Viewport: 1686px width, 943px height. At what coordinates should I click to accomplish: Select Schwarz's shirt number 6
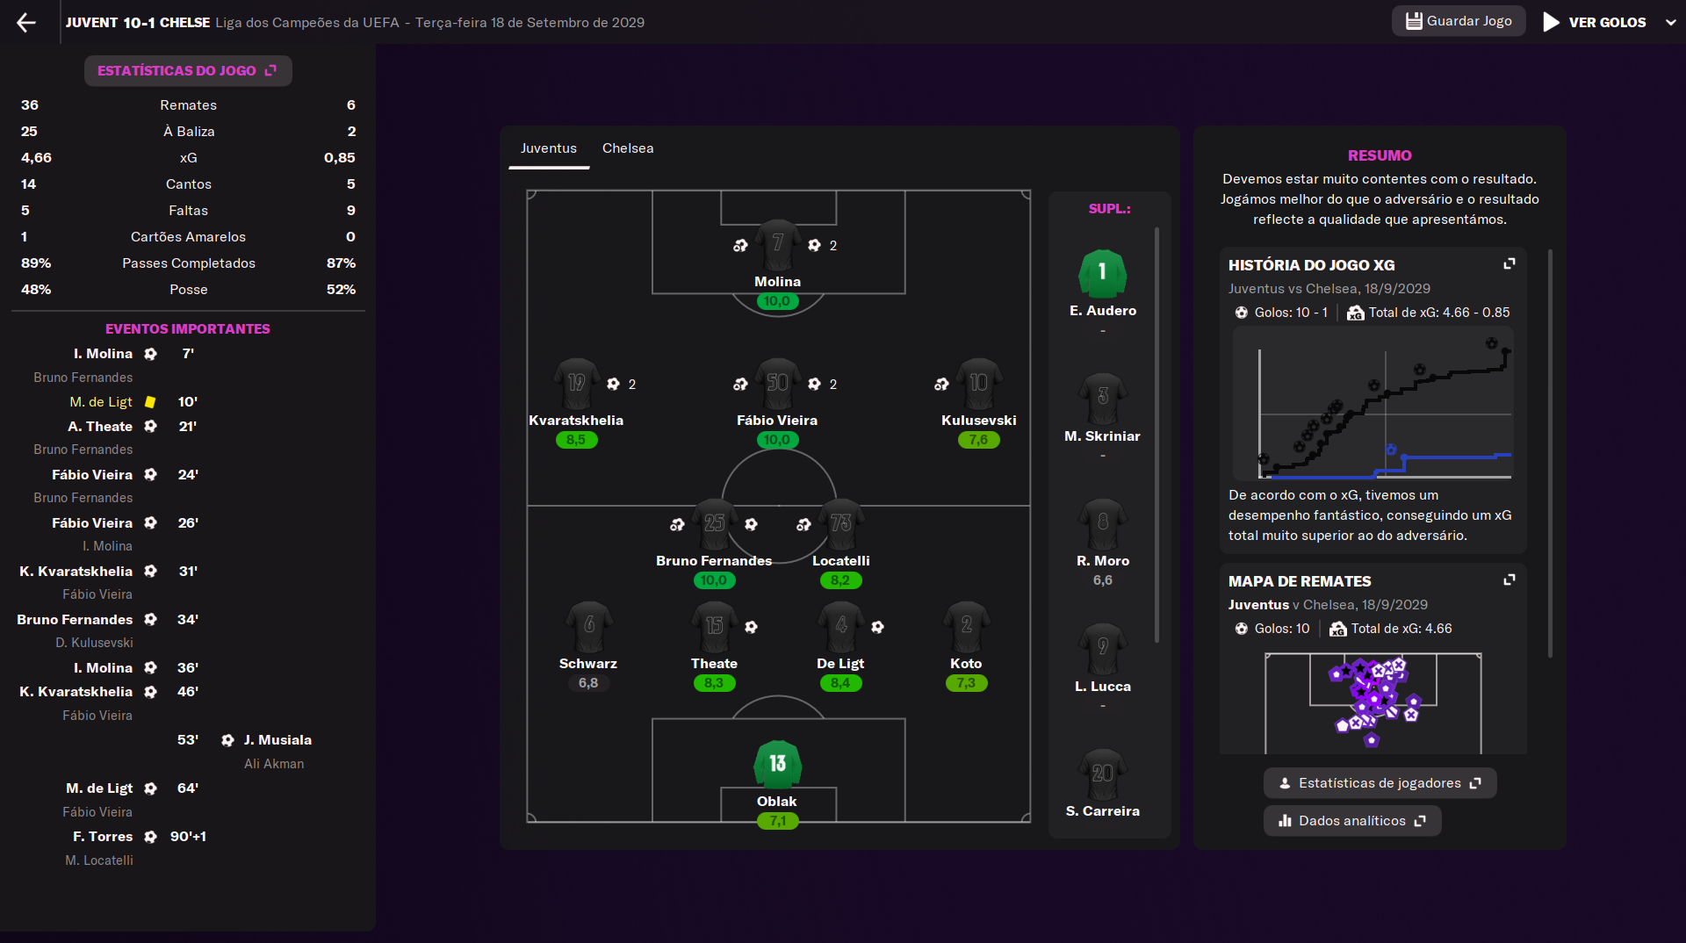coord(588,627)
